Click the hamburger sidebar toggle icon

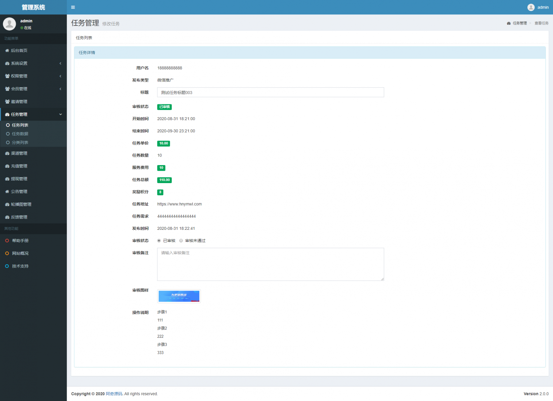pos(73,7)
